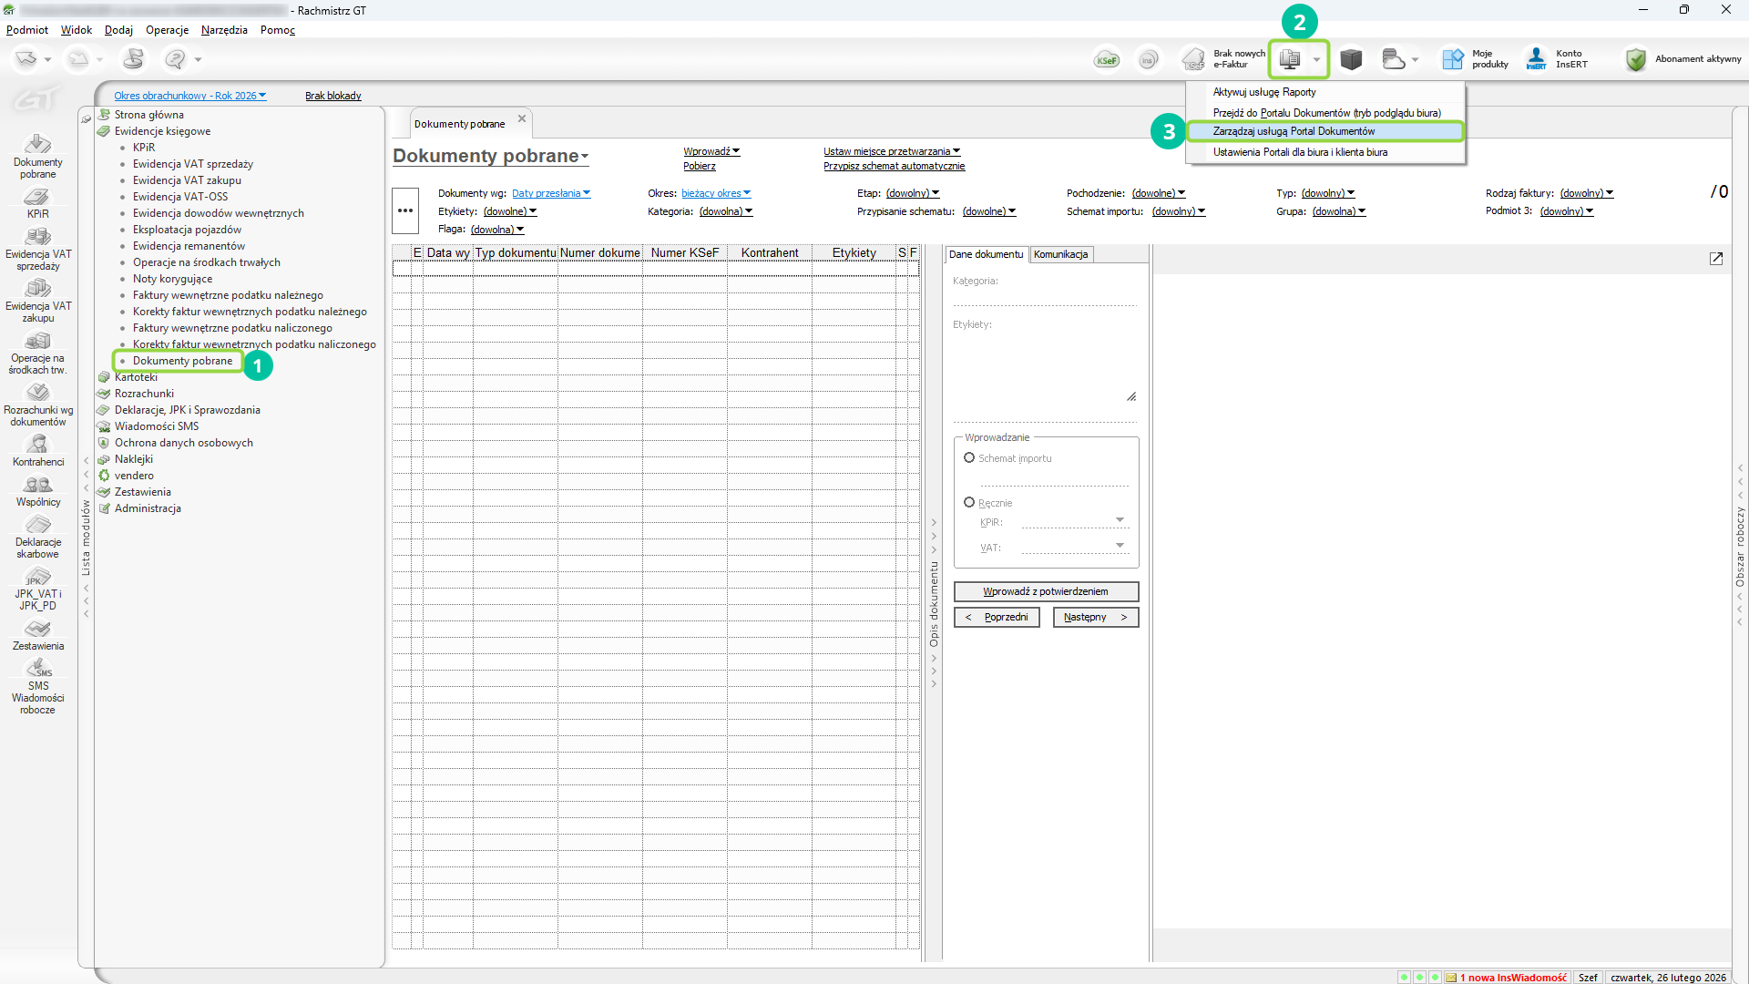Click the Przypisz schemat automatycznie link

click(x=894, y=166)
